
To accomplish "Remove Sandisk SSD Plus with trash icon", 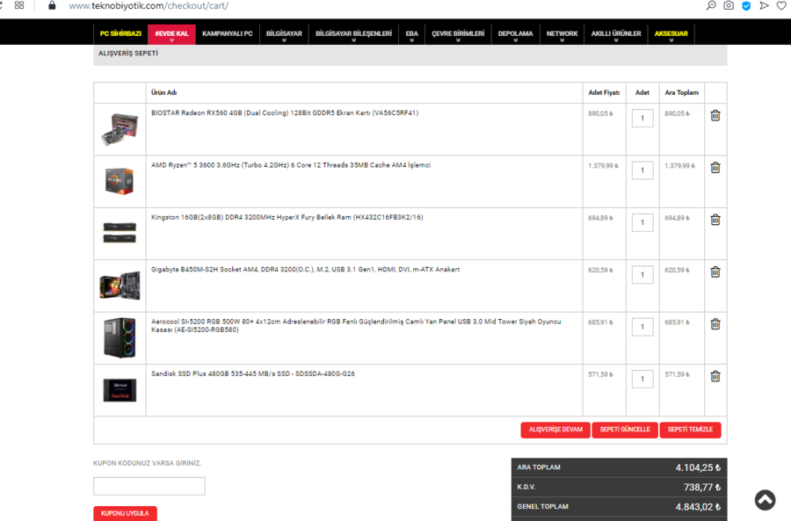I will 715,376.
